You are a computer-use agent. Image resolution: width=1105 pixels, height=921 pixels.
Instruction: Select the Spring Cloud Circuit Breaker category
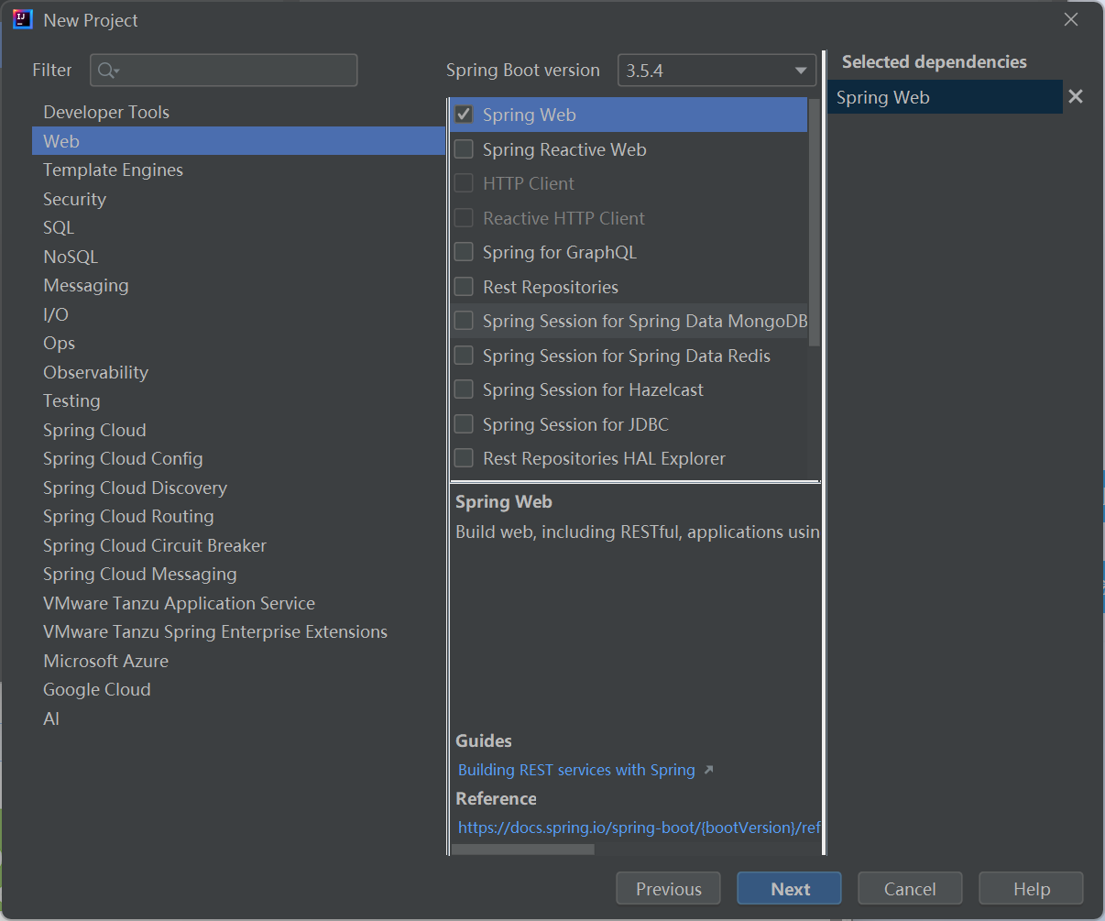(238, 545)
